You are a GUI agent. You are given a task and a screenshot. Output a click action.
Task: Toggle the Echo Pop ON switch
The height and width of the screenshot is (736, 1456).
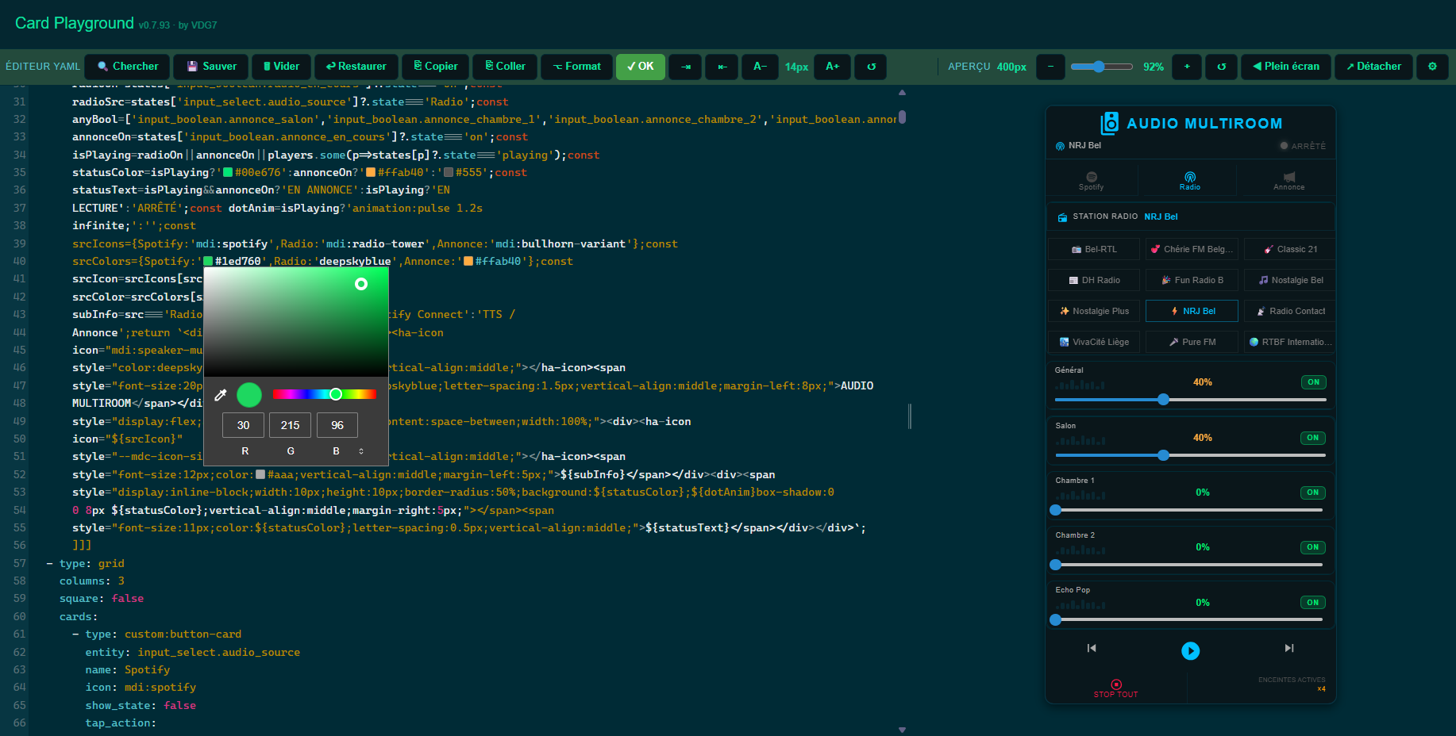coord(1313,603)
